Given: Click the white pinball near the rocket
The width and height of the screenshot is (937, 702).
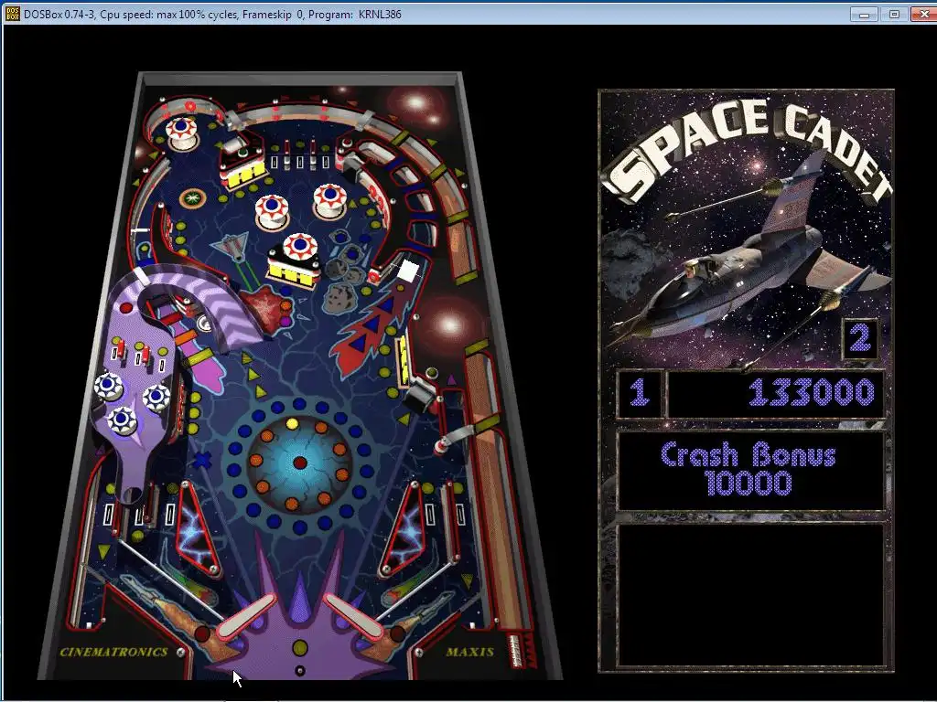Looking at the screenshot, I should coord(408,271).
